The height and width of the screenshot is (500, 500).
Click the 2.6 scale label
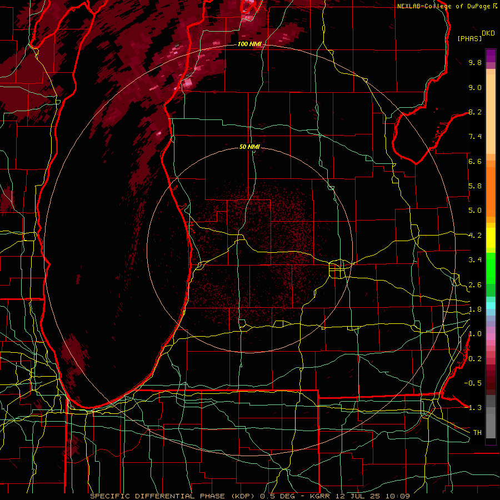[x=475, y=285]
